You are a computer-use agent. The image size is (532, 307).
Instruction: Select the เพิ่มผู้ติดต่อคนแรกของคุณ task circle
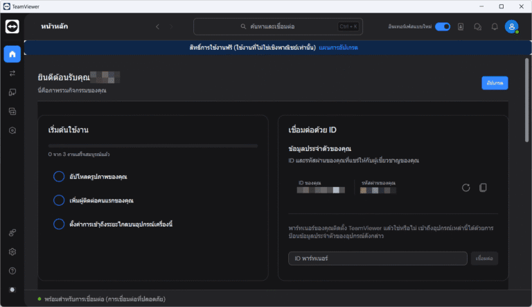59,200
